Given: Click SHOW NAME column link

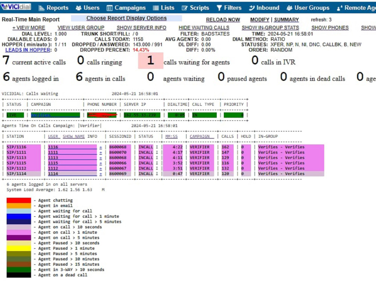Looking at the screenshot, I should click(x=74, y=136).
